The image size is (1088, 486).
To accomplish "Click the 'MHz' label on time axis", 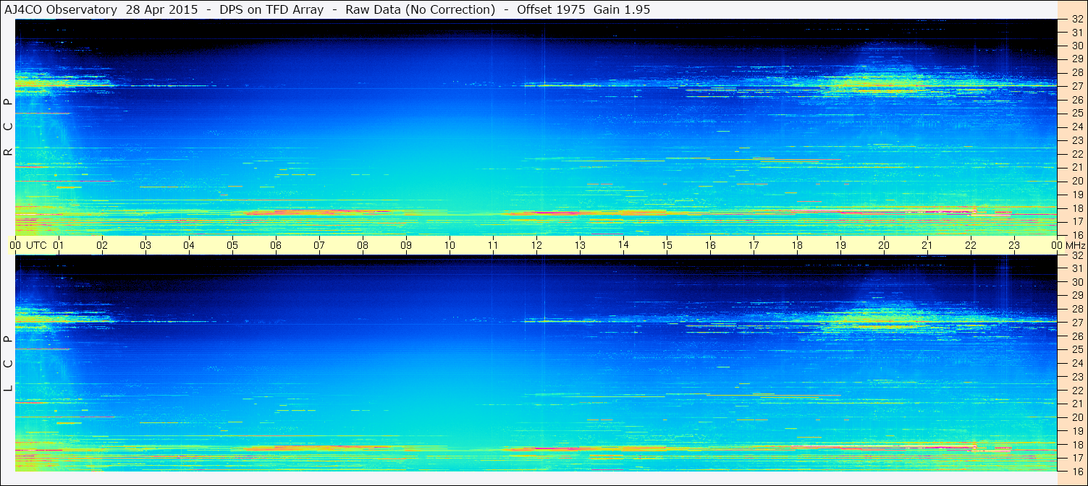I will pyautogui.click(x=1074, y=245).
